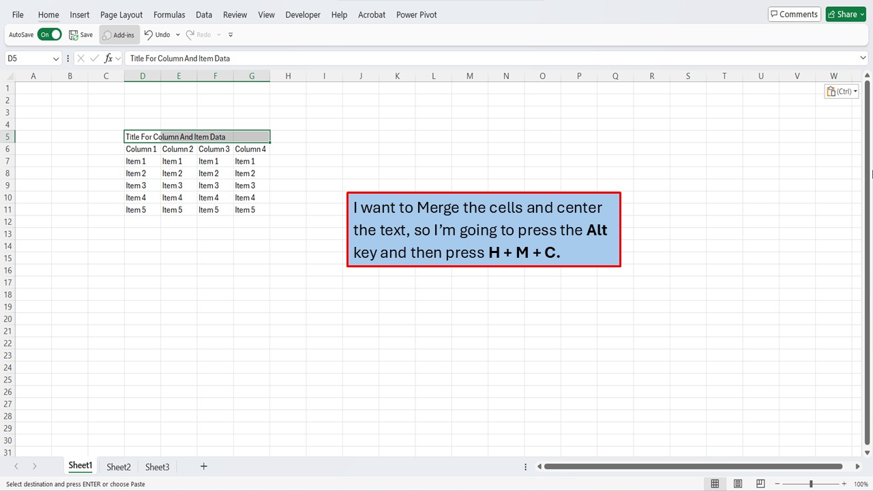Open the Name Box dropdown

57,58
